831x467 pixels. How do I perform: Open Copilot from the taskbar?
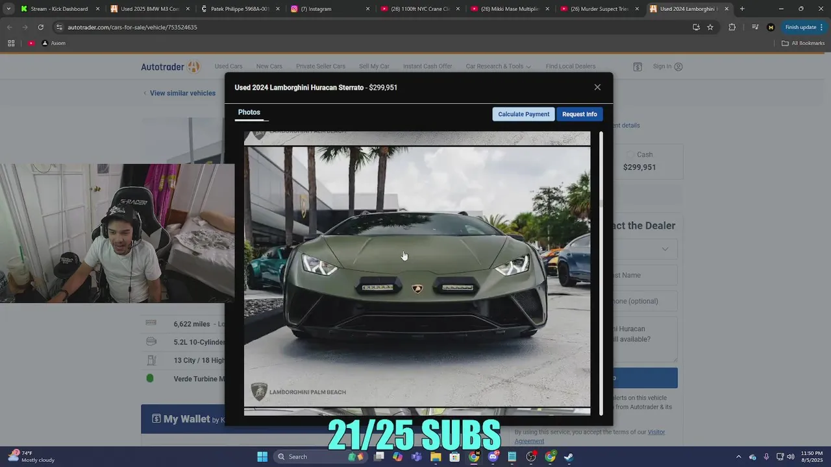tap(397, 457)
